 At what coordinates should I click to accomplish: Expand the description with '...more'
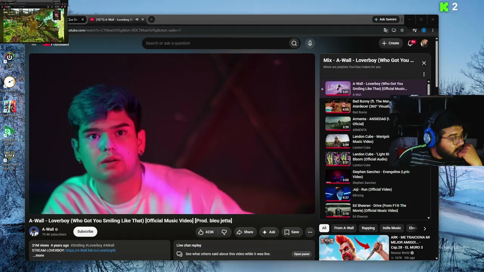click(38, 255)
